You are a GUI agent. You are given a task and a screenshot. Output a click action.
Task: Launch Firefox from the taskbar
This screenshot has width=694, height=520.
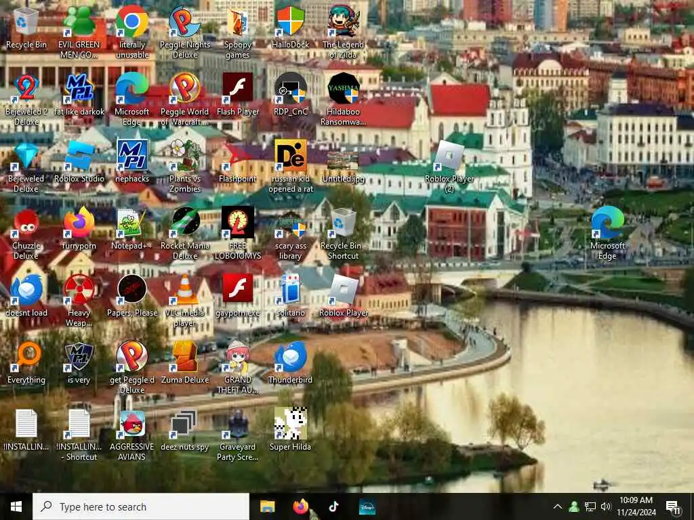[300, 506]
